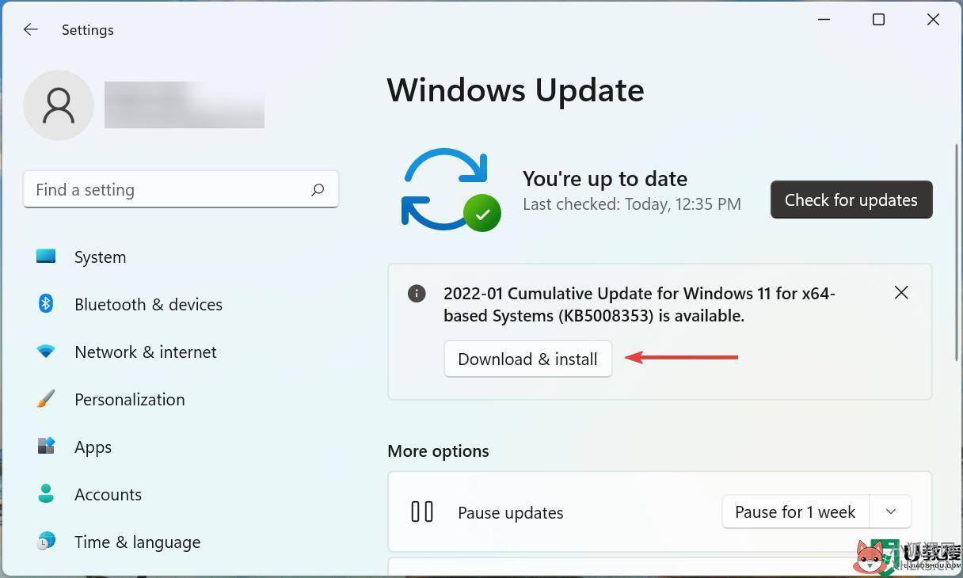Dismiss the KB5008353 update notice
Image resolution: width=963 pixels, height=578 pixels.
[x=901, y=293]
